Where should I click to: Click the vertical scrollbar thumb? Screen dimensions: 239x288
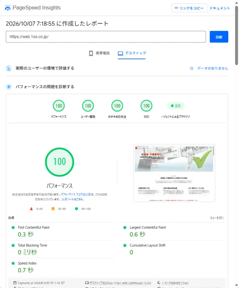point(236,35)
